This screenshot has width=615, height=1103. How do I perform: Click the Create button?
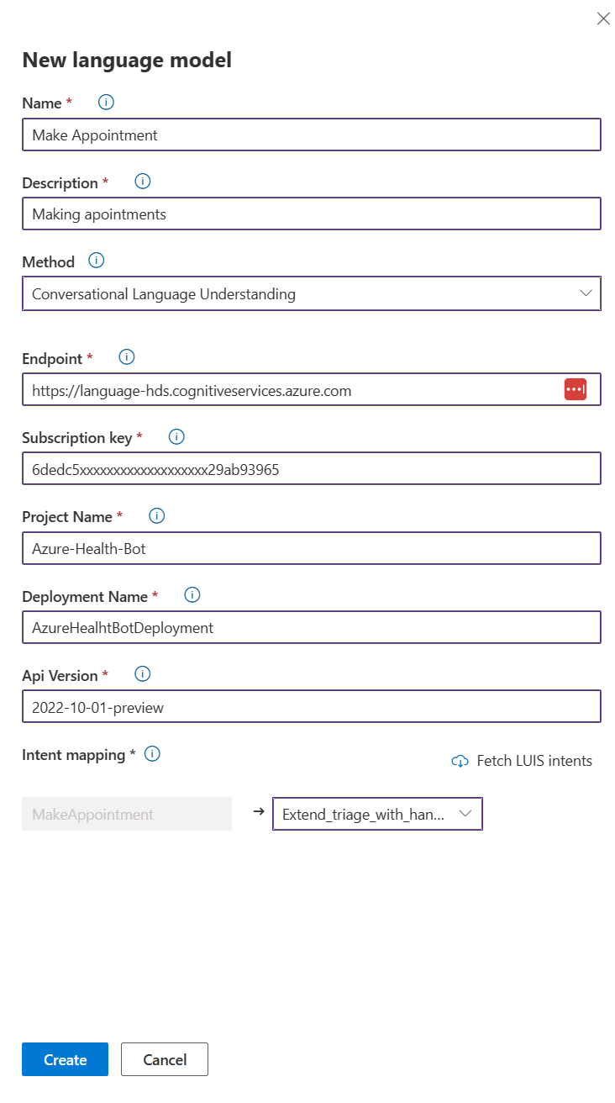click(65, 1059)
